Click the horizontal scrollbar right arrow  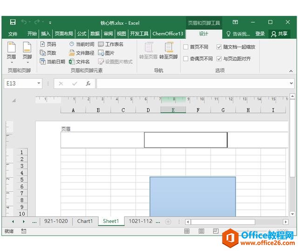pos(285,222)
